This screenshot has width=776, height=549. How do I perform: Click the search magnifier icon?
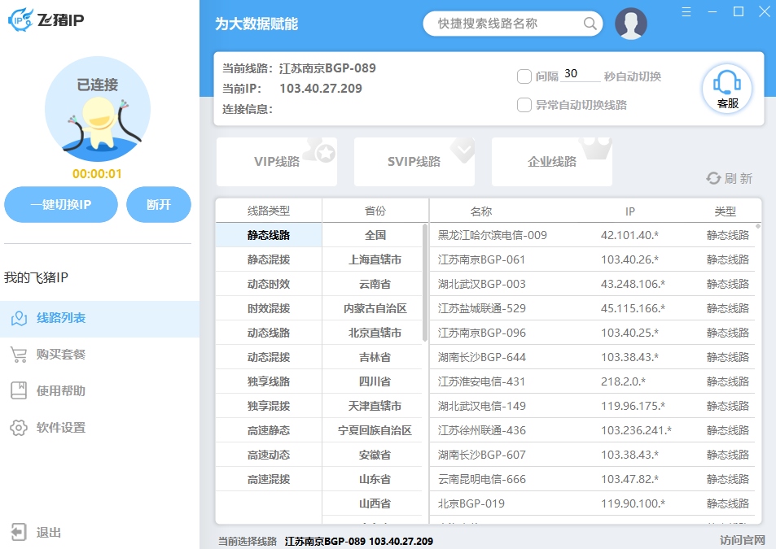(x=590, y=24)
